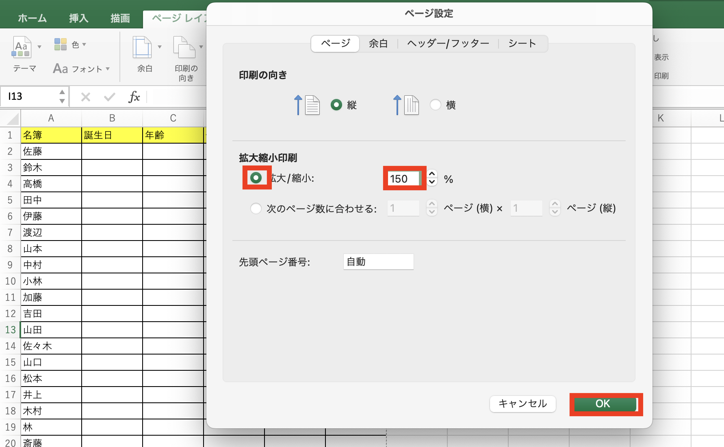This screenshot has height=447, width=724.
Task: Click the 色 theme colors swatch
Action: pyautogui.click(x=61, y=45)
